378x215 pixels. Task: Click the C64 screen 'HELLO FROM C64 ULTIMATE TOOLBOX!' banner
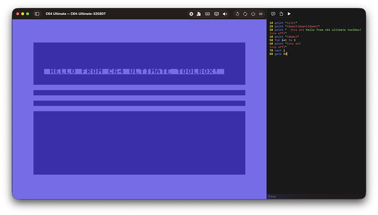(x=134, y=71)
